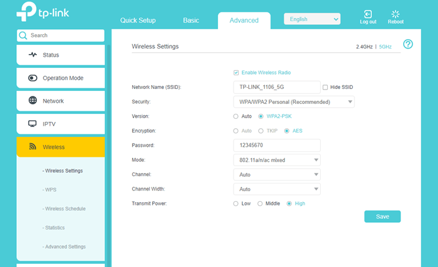Click the sidebar vertical scrollbar
Image resolution: width=438 pixels, height=267 pixels.
click(x=108, y=156)
